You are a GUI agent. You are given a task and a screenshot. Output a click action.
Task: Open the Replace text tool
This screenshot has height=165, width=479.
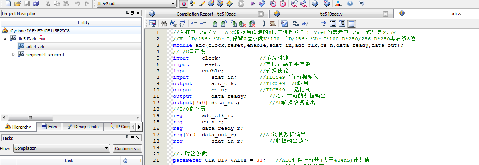click(x=173, y=24)
